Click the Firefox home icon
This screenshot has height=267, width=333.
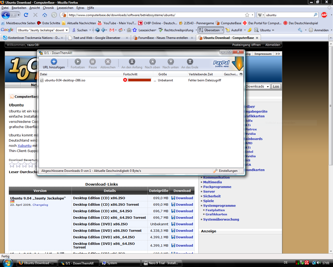[x=45, y=15]
